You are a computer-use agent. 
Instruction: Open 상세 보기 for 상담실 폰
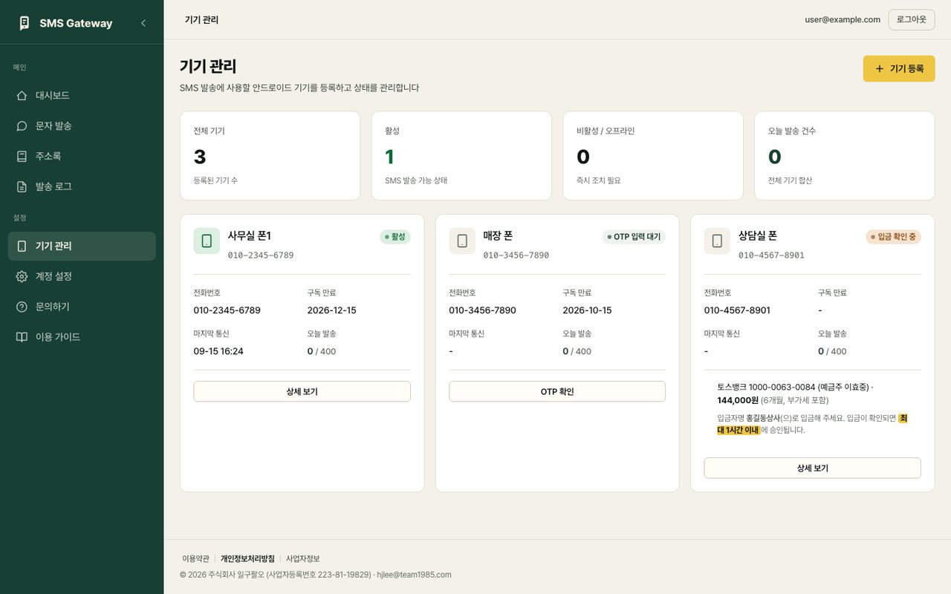[x=813, y=469]
